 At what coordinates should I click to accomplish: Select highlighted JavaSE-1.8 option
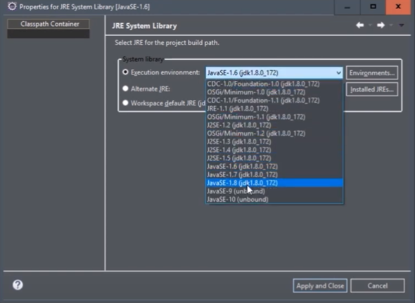click(x=274, y=183)
